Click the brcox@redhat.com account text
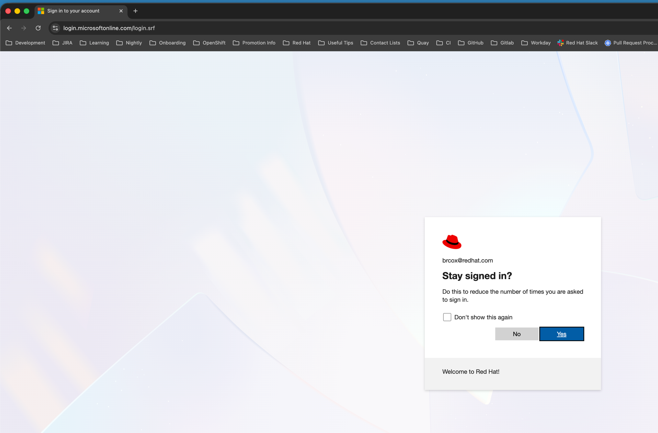This screenshot has height=433, width=658. [468, 261]
